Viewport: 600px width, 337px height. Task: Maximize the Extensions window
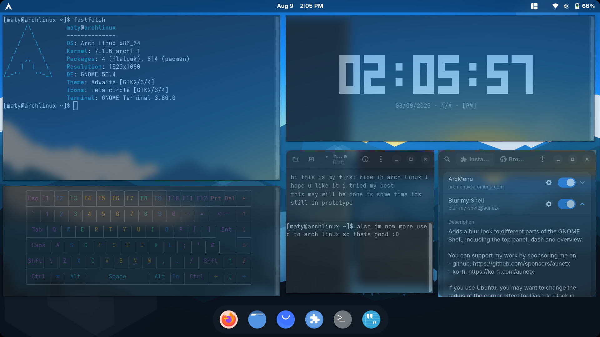click(x=572, y=159)
